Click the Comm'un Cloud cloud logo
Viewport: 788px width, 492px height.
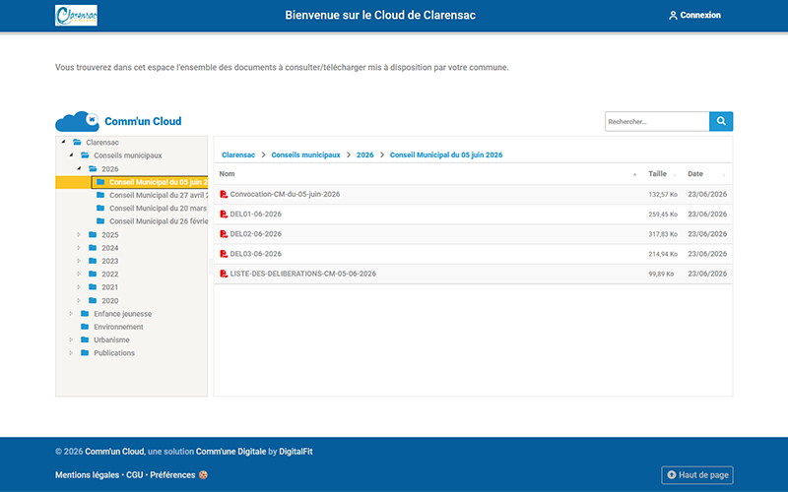77,121
